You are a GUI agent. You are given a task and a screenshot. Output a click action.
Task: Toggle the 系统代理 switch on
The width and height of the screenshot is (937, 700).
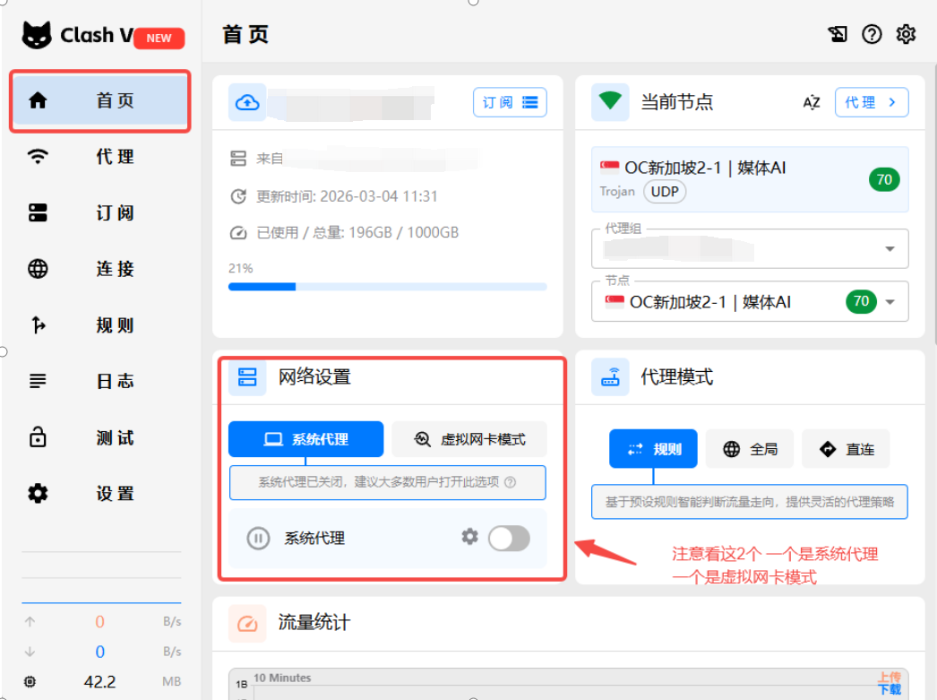508,538
